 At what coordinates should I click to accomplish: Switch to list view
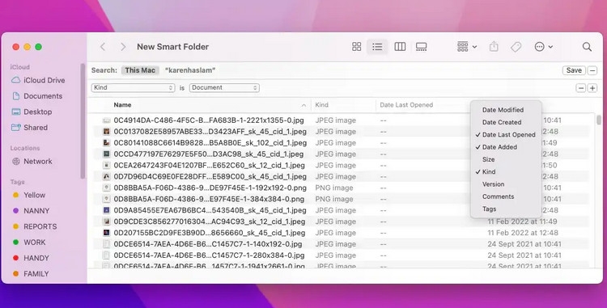click(x=377, y=47)
